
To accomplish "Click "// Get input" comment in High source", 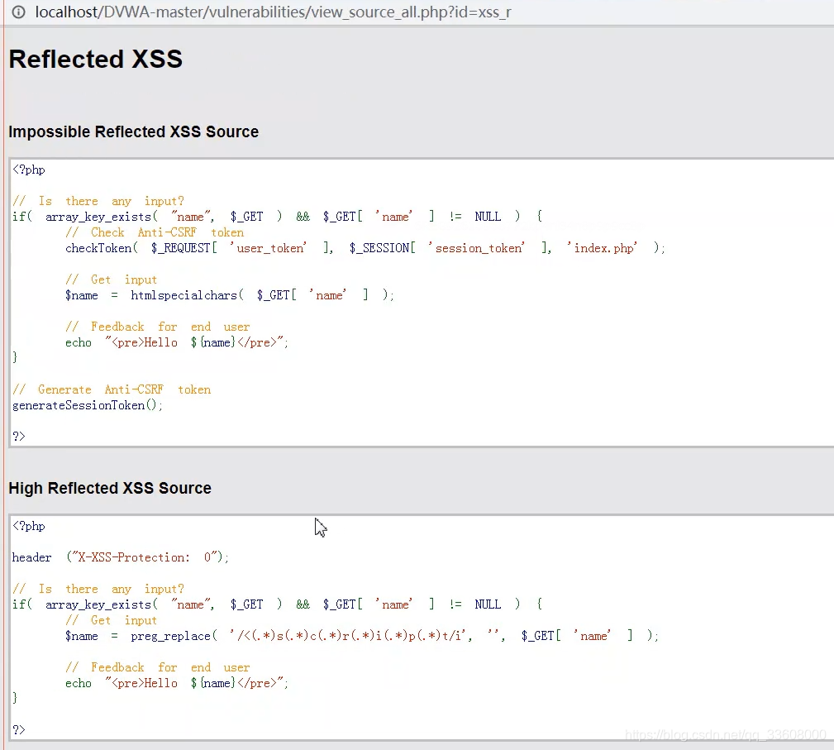I will coord(111,621).
